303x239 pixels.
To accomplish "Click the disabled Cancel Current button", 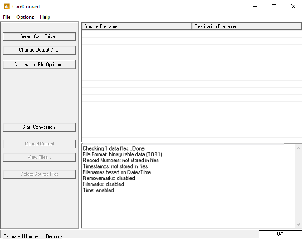I will pos(39,144).
